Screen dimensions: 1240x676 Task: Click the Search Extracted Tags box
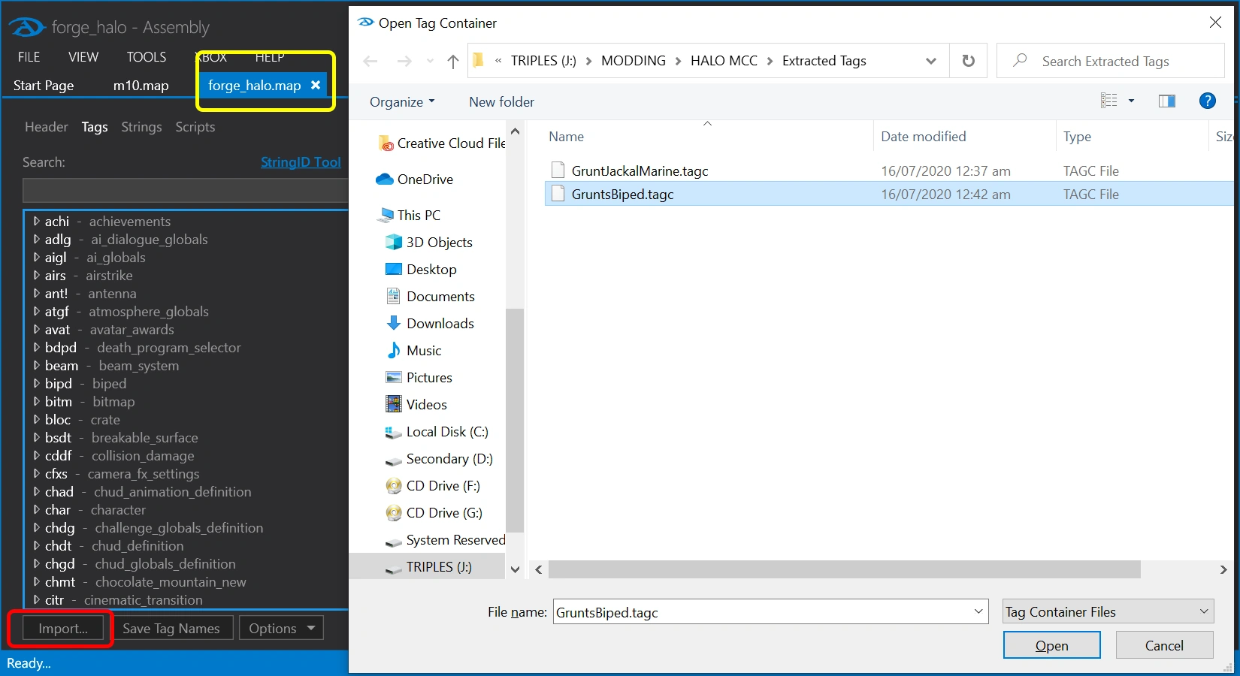(1111, 61)
